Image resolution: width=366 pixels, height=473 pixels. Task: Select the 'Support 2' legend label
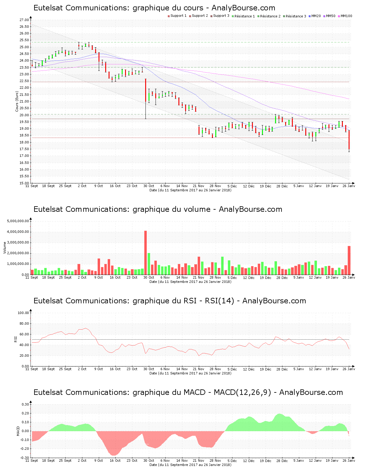click(200, 16)
